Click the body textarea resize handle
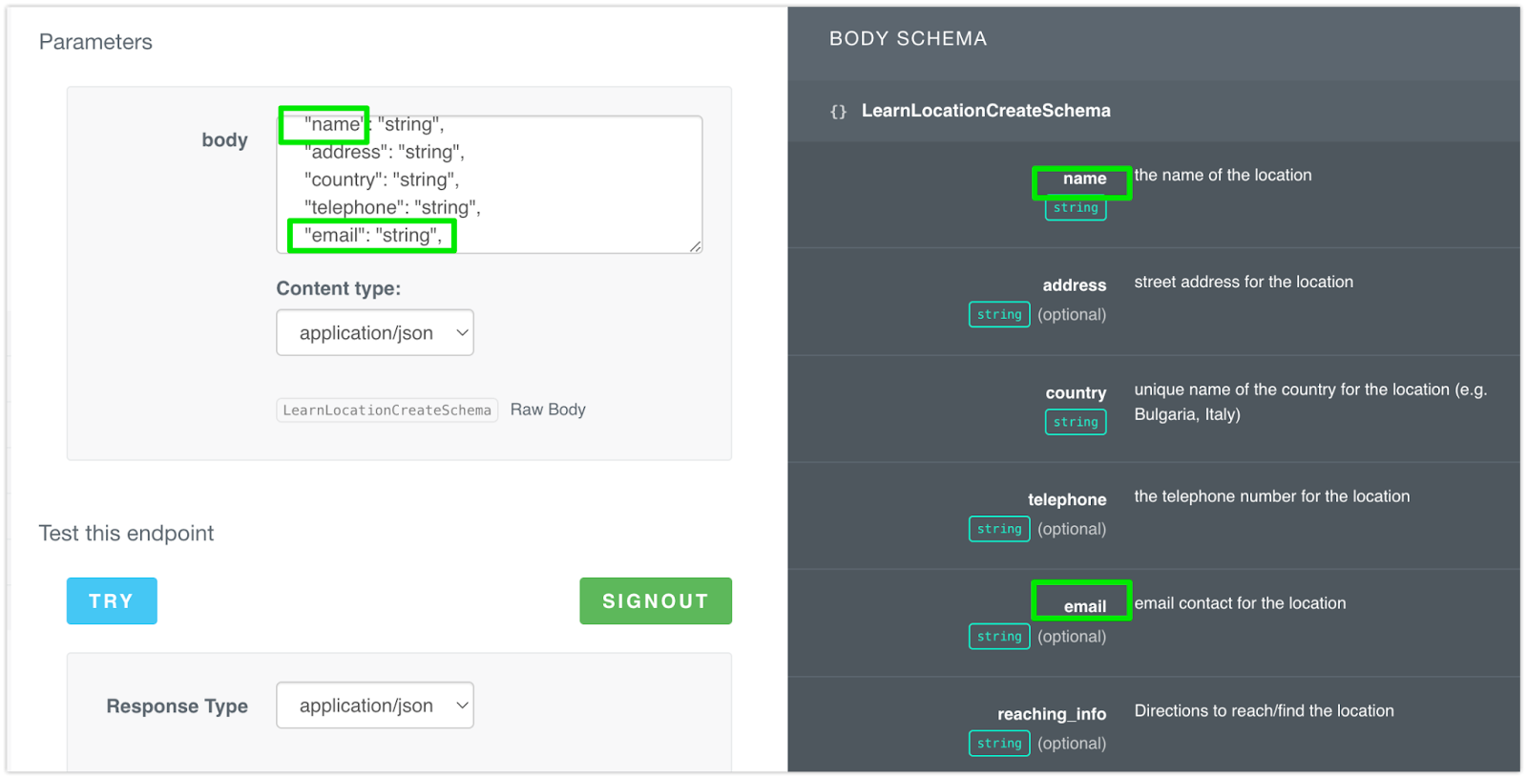This screenshot has height=779, width=1527. 695,246
